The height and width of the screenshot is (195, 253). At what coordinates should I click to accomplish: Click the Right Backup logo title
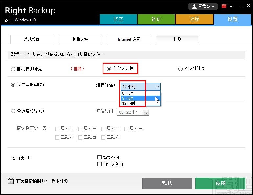30,11
